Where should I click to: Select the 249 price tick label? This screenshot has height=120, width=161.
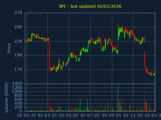tap(18, 27)
